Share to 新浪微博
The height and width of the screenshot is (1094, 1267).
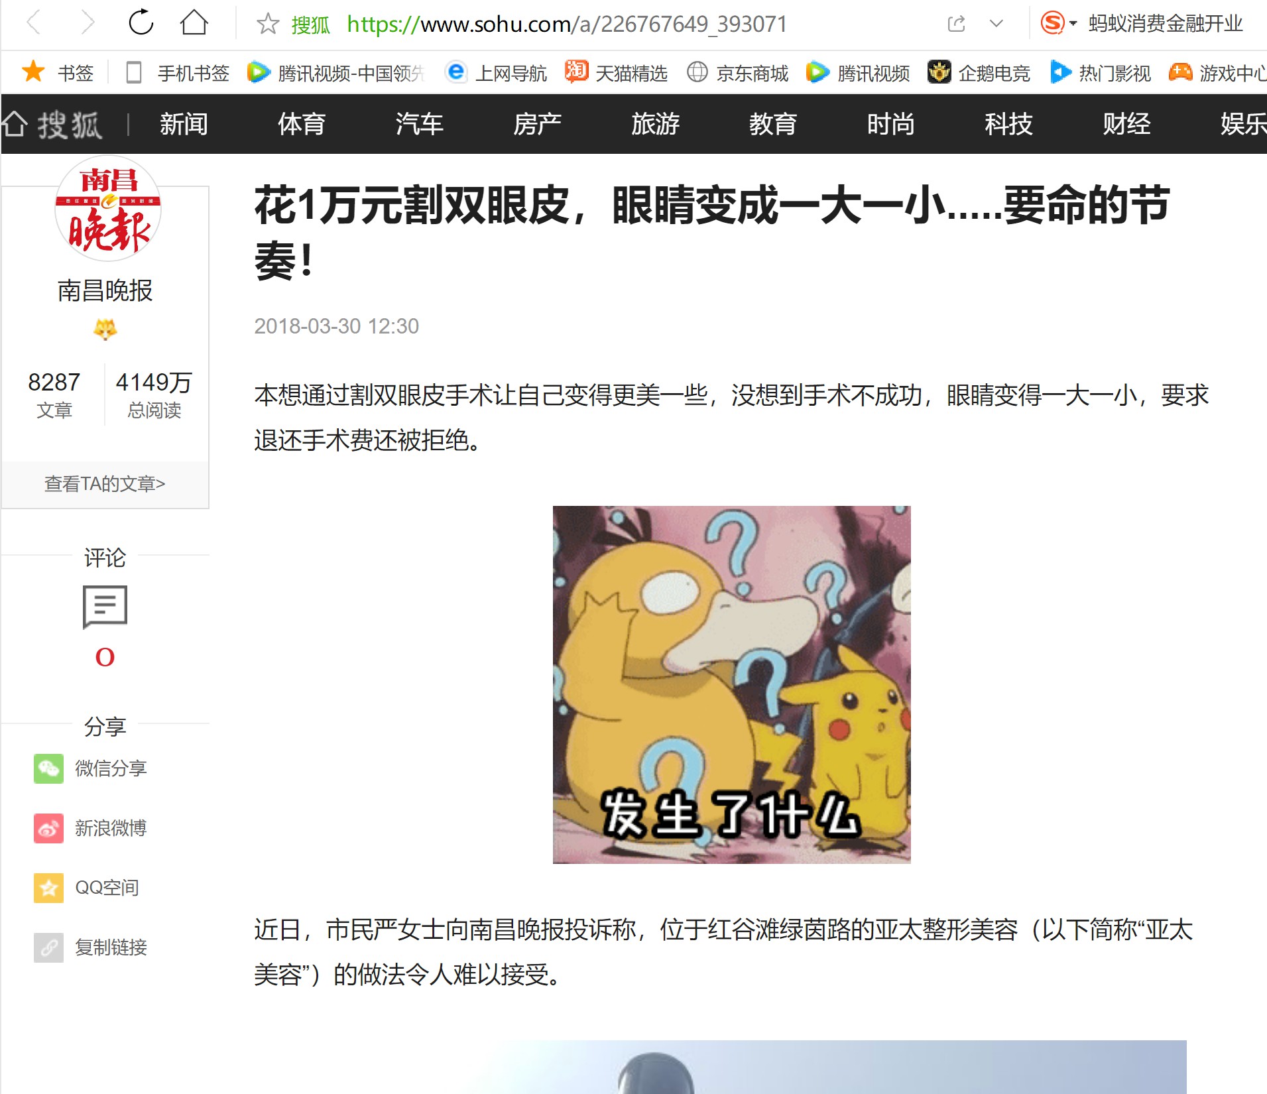point(90,828)
